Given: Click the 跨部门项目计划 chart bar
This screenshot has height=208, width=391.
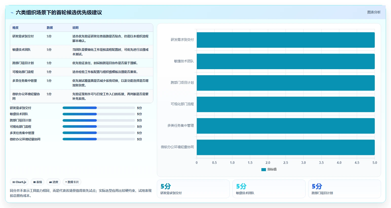Looking at the screenshot, I should (x=286, y=83).
